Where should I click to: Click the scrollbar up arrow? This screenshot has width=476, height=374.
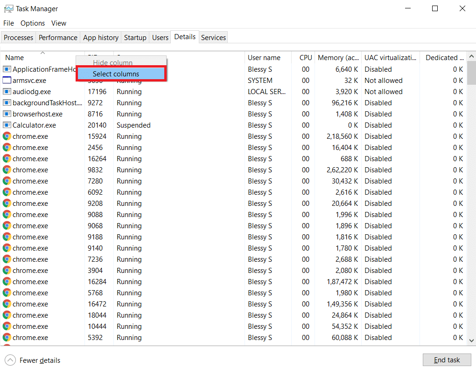pyautogui.click(x=471, y=56)
